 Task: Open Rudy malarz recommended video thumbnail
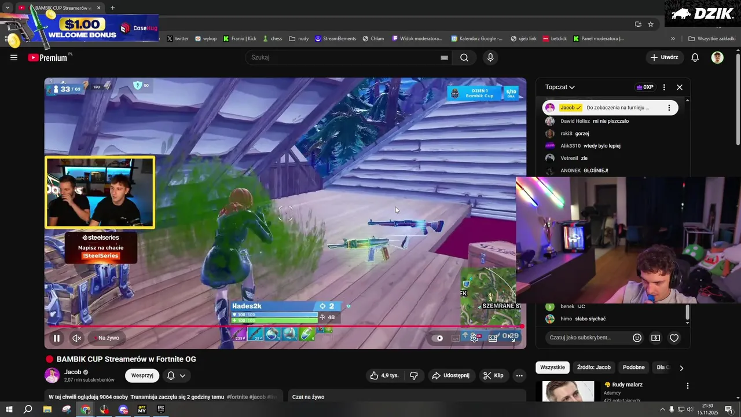568,391
